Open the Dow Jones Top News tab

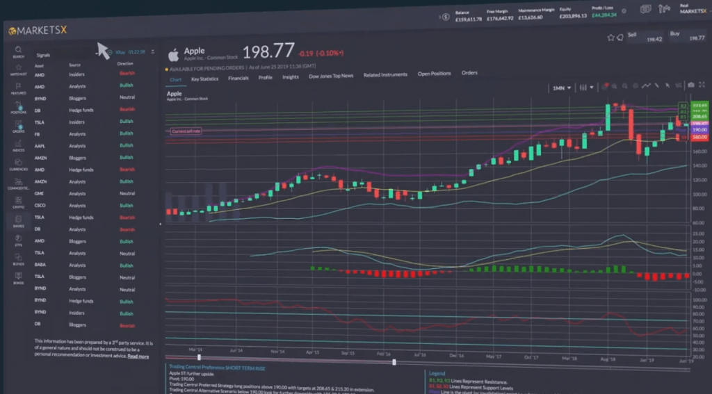pyautogui.click(x=331, y=76)
